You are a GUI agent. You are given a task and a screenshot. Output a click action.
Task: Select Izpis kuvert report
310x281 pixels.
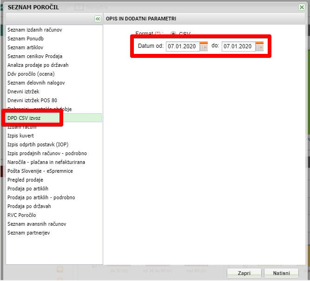click(54, 136)
